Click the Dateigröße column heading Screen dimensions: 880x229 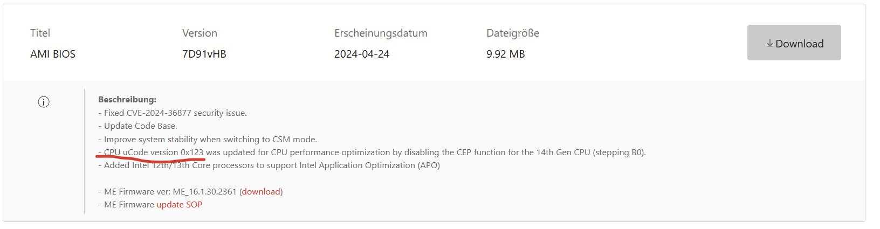(512, 33)
